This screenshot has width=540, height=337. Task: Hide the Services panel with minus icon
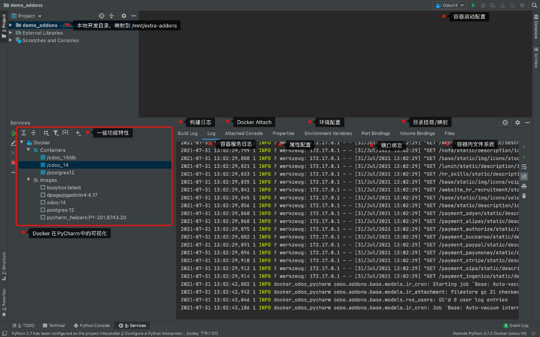coord(527,123)
